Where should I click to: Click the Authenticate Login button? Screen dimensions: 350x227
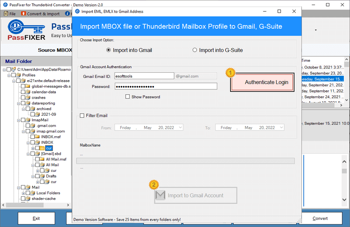tap(262, 82)
